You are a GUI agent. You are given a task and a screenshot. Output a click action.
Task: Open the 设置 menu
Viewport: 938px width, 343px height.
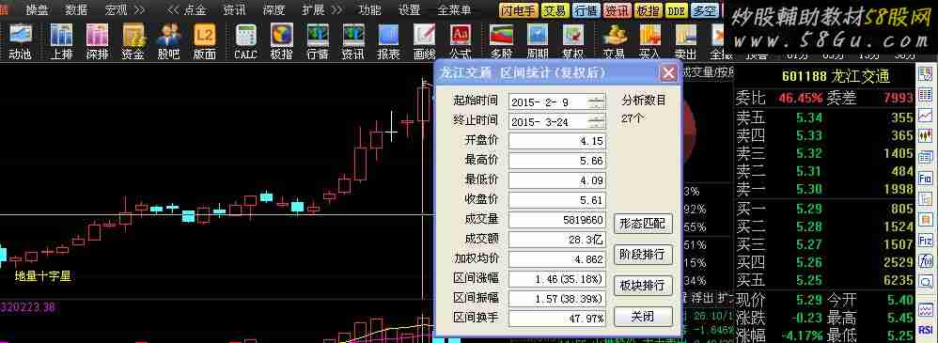[x=409, y=10]
